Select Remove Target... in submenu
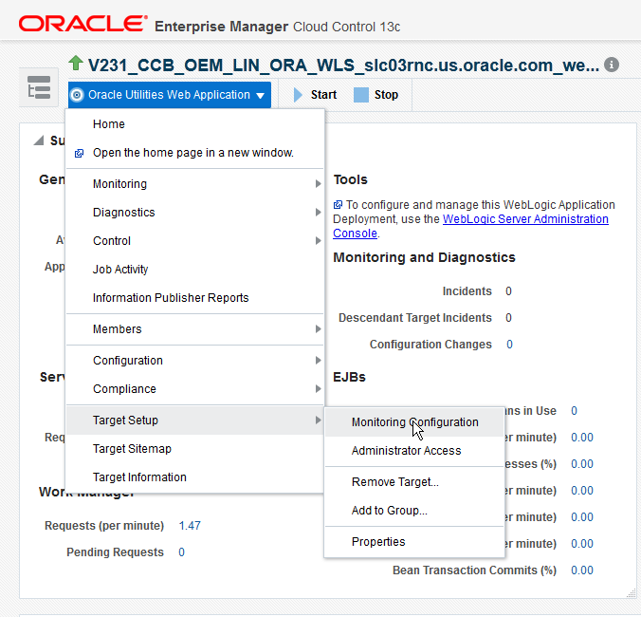This screenshot has width=641, height=617. pyautogui.click(x=414, y=482)
